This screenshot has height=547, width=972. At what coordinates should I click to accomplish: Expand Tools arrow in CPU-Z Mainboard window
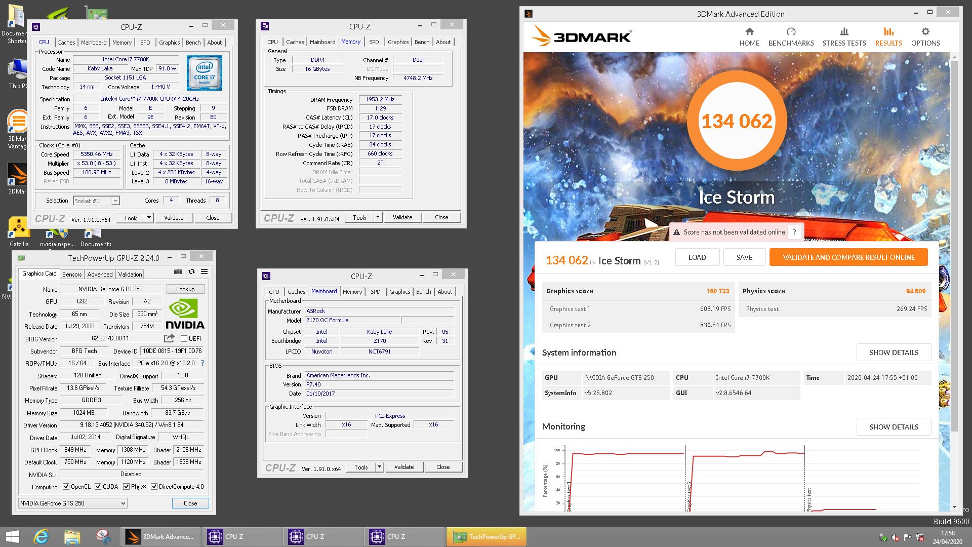click(379, 467)
